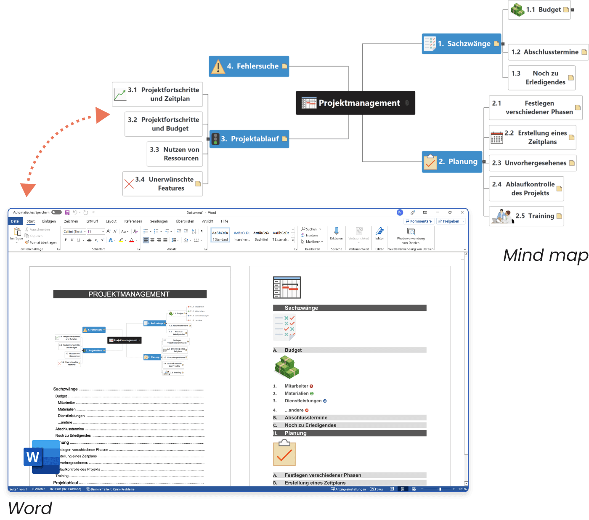Click the Diktieren microphone icon

[336, 231]
